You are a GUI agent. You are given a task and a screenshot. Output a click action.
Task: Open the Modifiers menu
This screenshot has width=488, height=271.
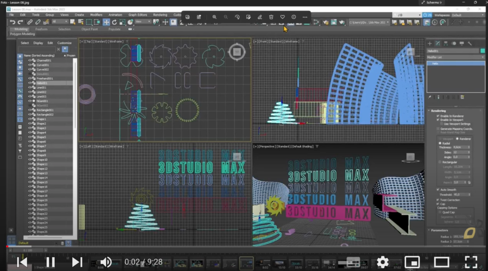(x=96, y=15)
